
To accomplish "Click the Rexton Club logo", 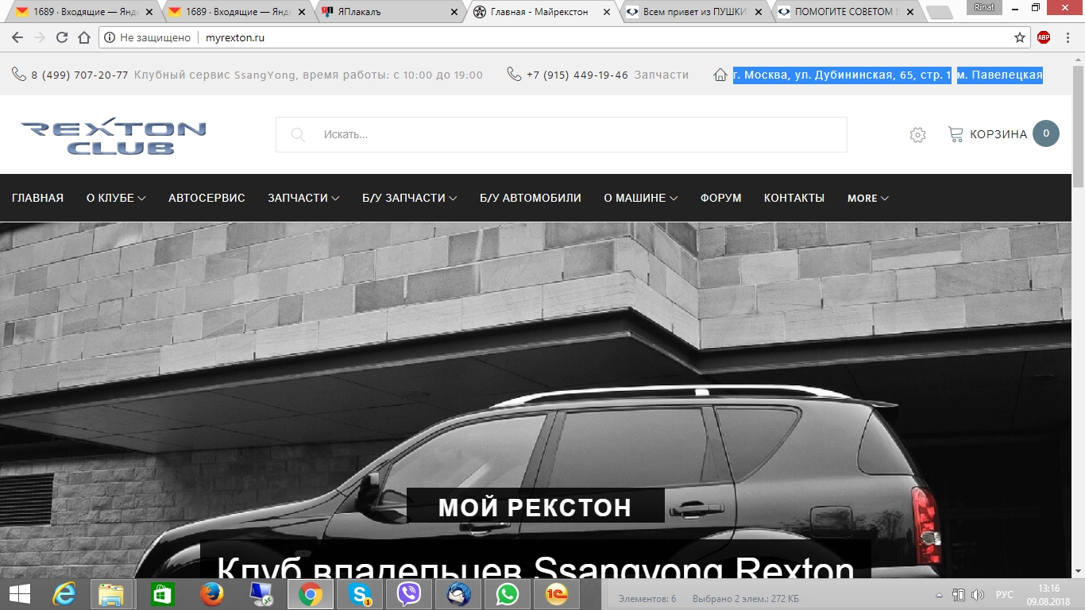I will pyautogui.click(x=113, y=137).
